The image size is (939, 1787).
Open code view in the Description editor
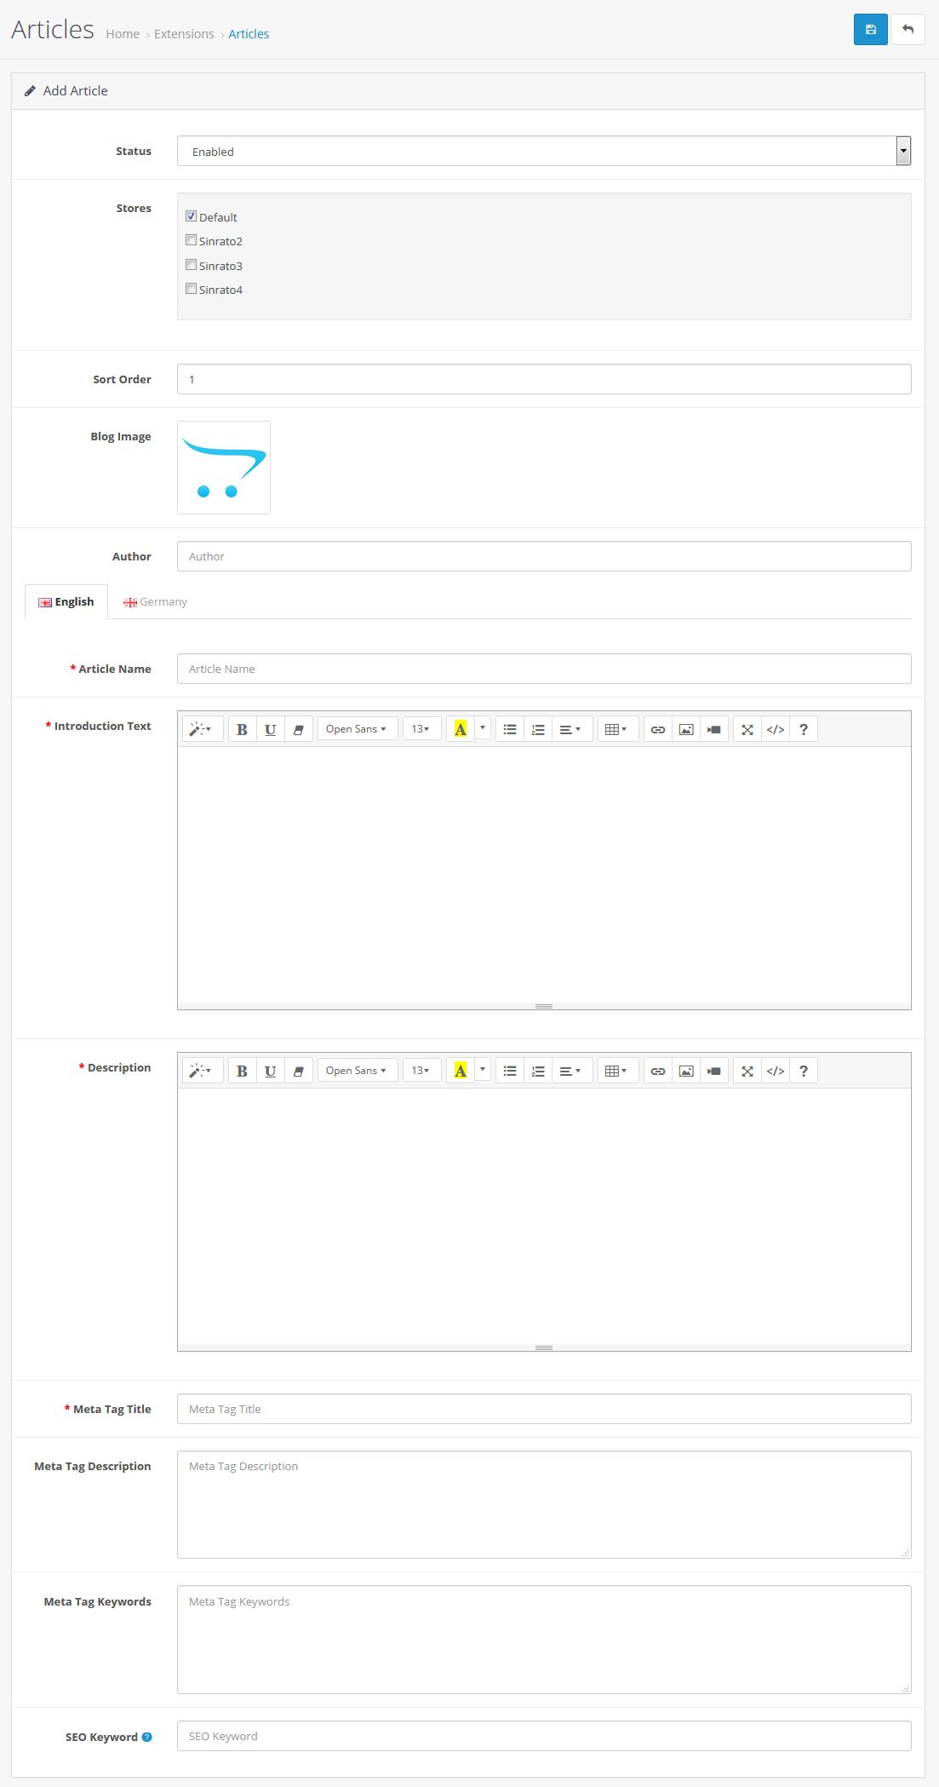tap(776, 1071)
